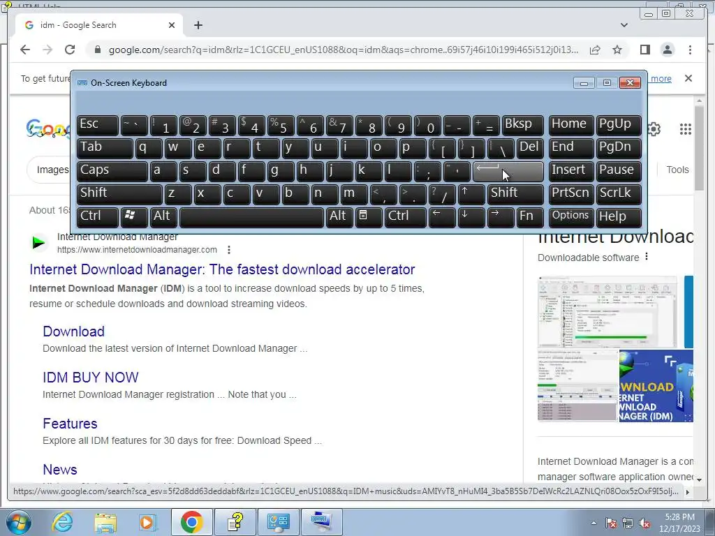Open Chrome three-dot menu
The image size is (715, 536).
pyautogui.click(x=690, y=50)
